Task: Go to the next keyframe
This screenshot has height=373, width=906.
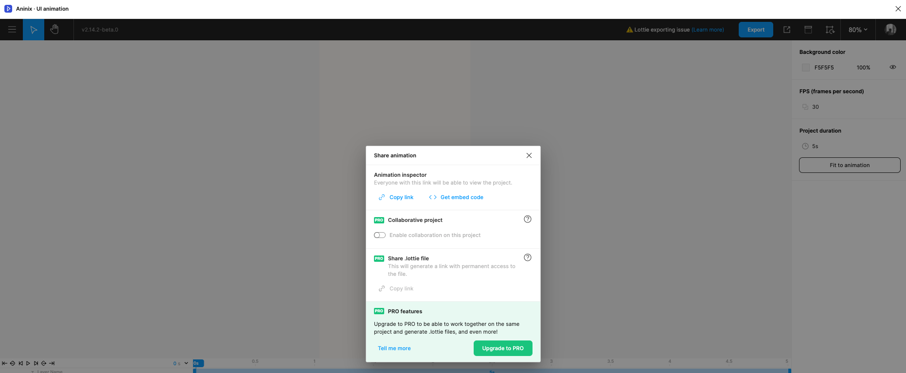Action: coord(44,363)
